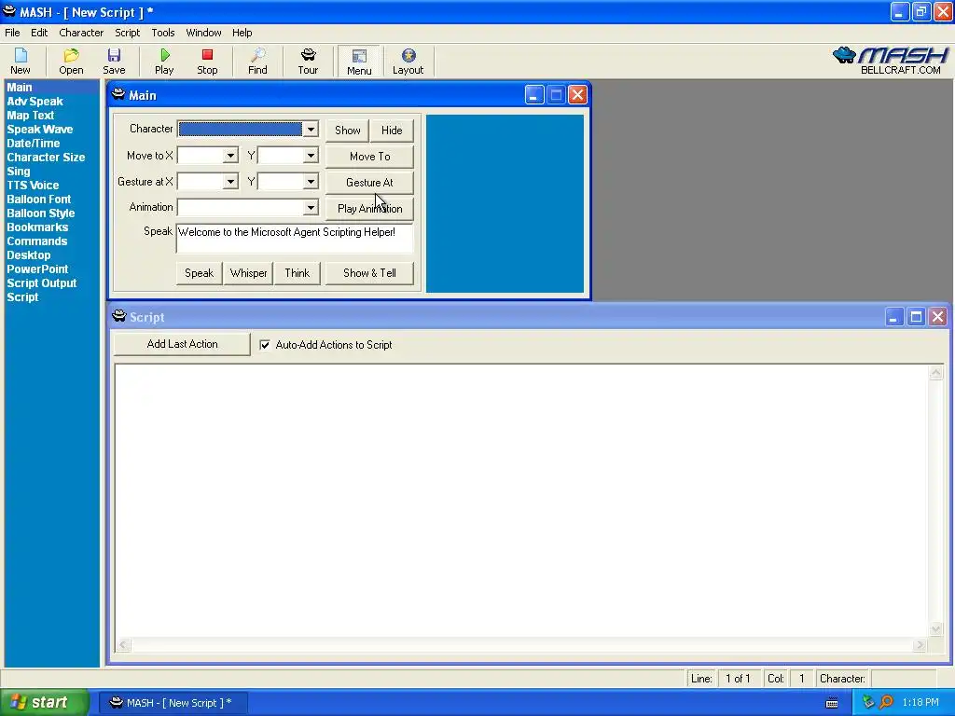Viewport: 955px width, 716px height.
Task: Expand the Gesture at X dropdown
Action: [230, 182]
